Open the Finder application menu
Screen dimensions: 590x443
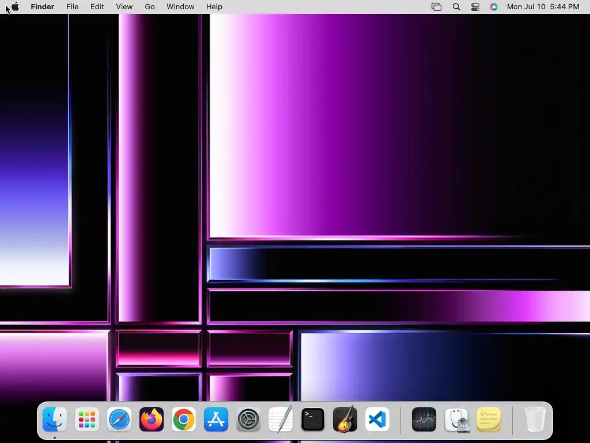coord(43,7)
